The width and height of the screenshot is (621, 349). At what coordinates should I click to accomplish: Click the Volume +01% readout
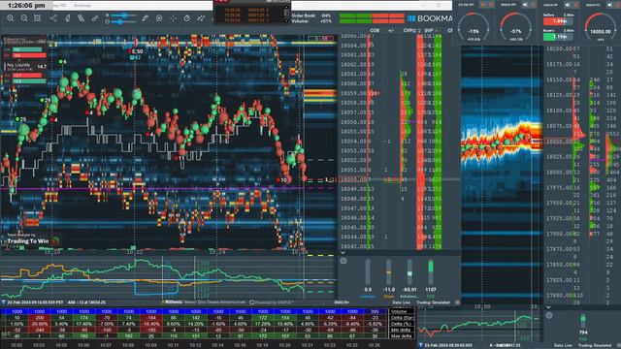(x=311, y=21)
